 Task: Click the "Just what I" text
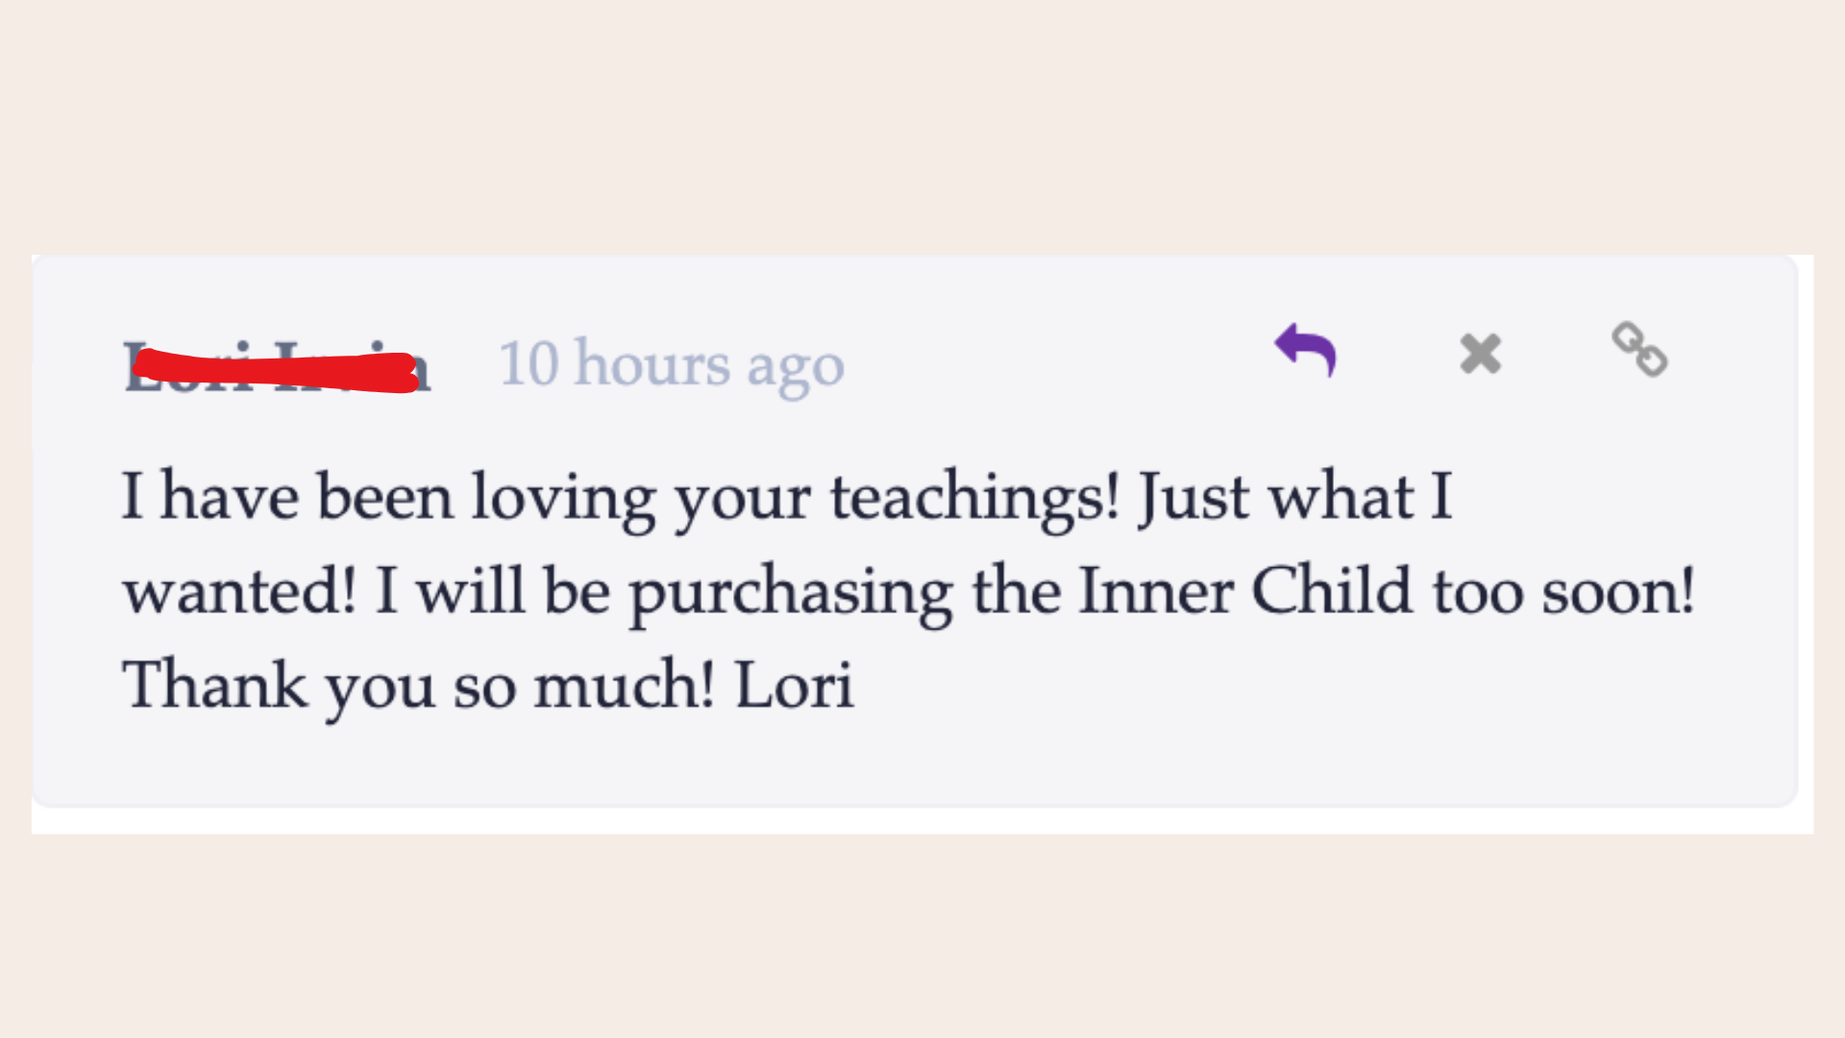click(1294, 498)
